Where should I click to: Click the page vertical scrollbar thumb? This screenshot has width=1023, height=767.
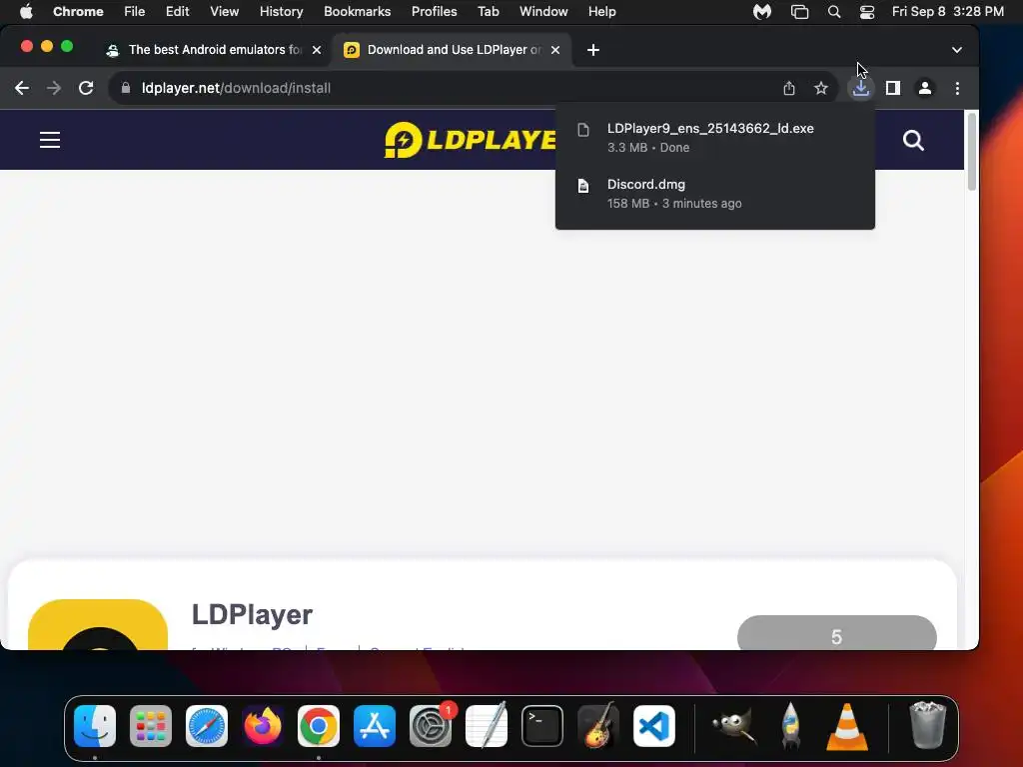(x=971, y=152)
